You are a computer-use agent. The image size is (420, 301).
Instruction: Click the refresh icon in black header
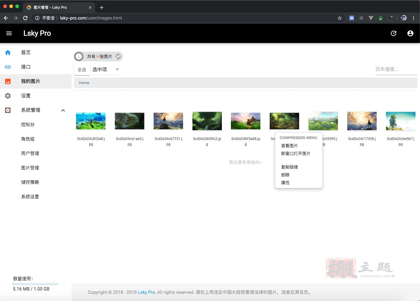(x=394, y=33)
